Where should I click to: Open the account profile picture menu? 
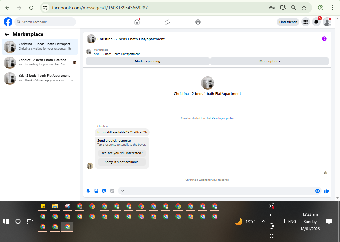click(327, 22)
